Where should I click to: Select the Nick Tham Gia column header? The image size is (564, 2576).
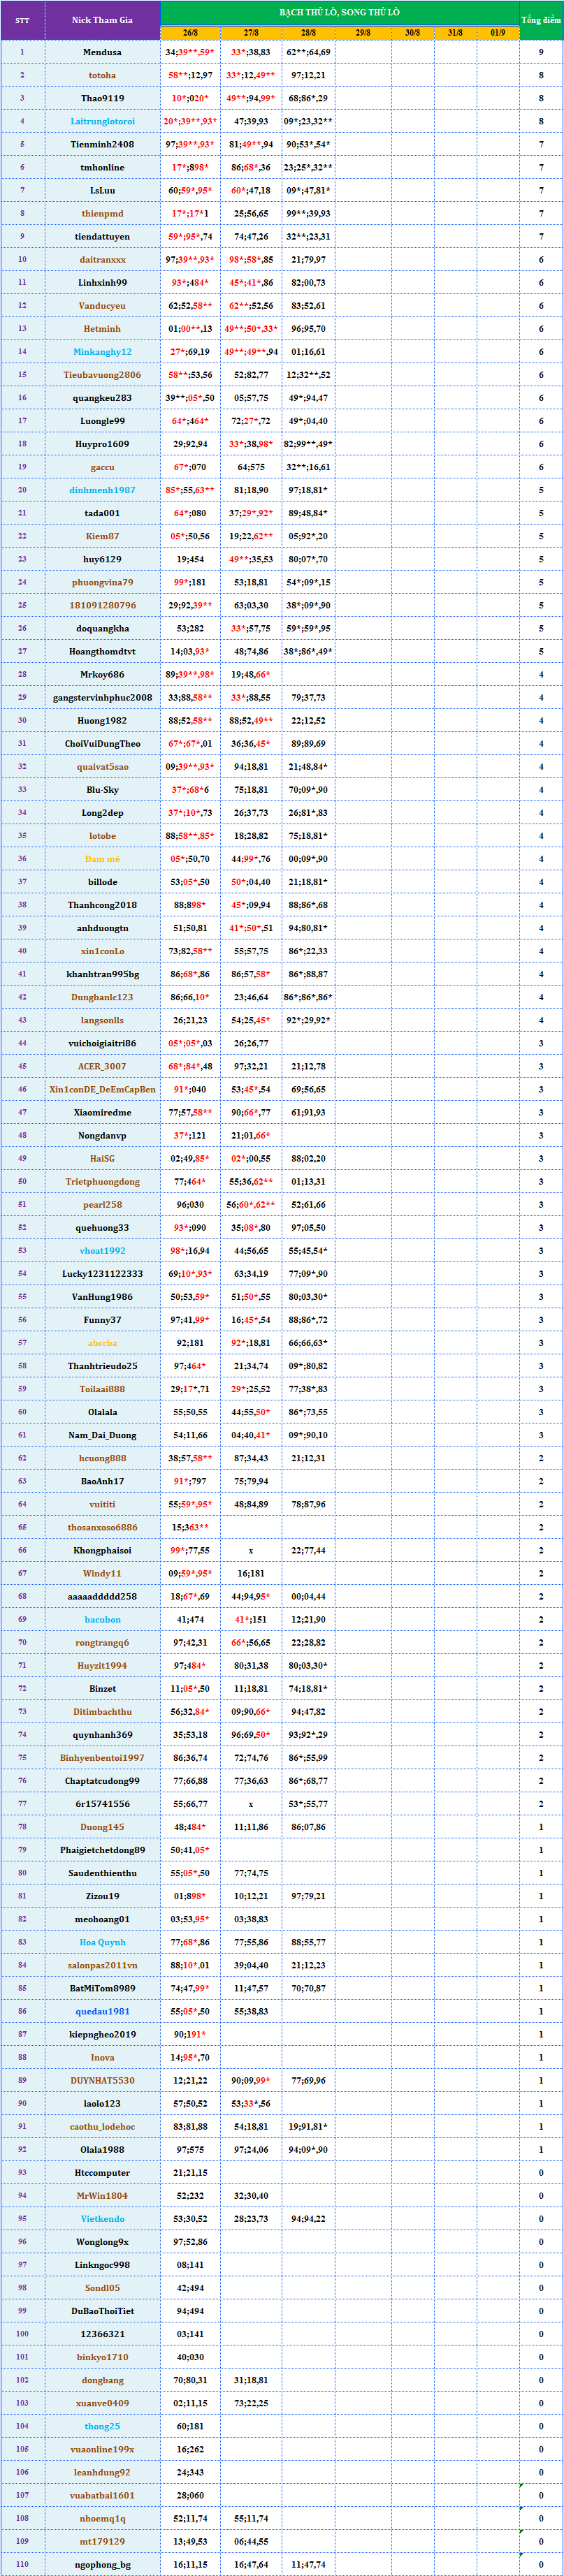[102, 20]
